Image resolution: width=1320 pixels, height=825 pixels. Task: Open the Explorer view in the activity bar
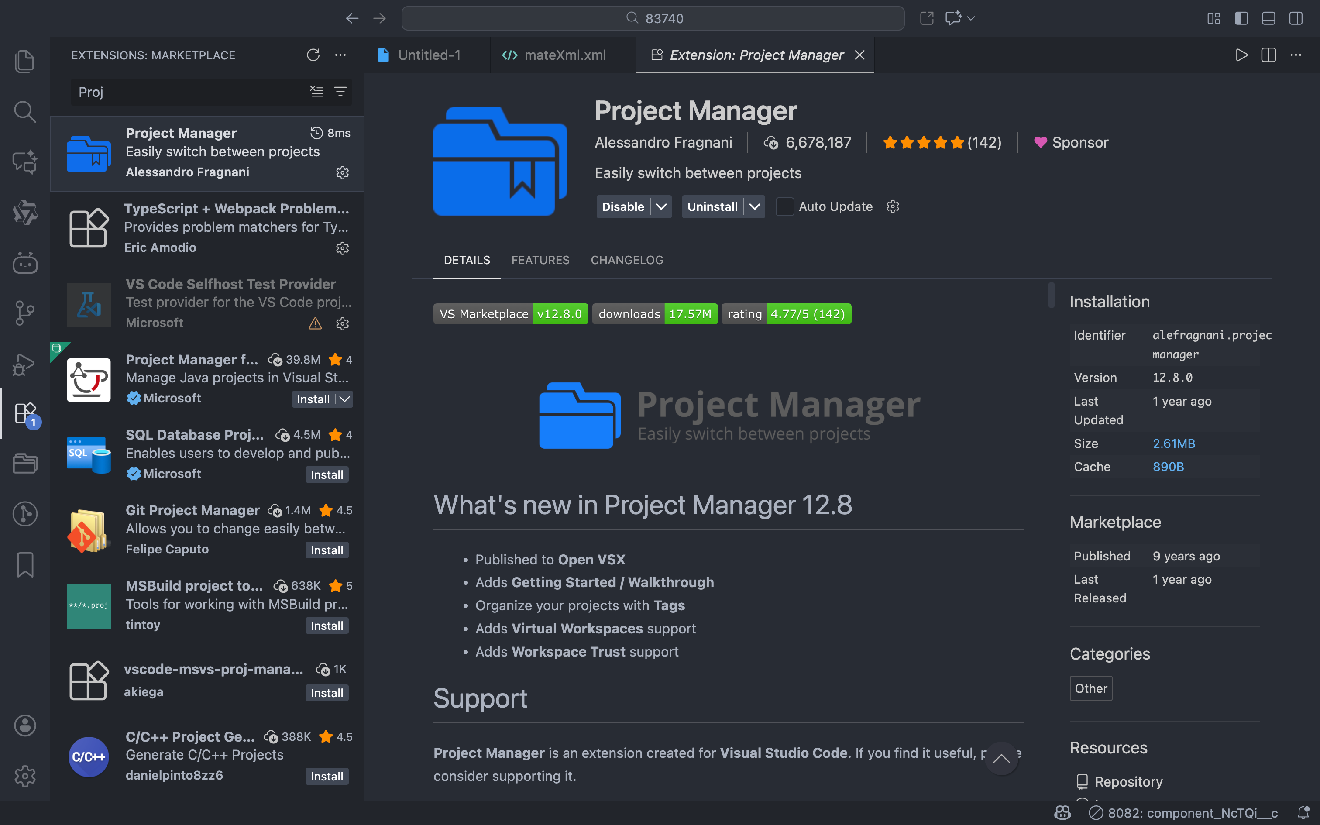[24, 61]
